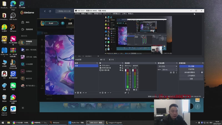Open OBS Settings (设置) in the Controls panel
222x125 pixels.
tap(191, 79)
